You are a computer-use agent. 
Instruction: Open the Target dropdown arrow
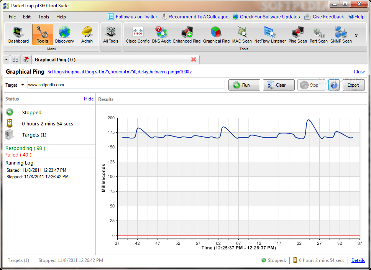[23, 85]
